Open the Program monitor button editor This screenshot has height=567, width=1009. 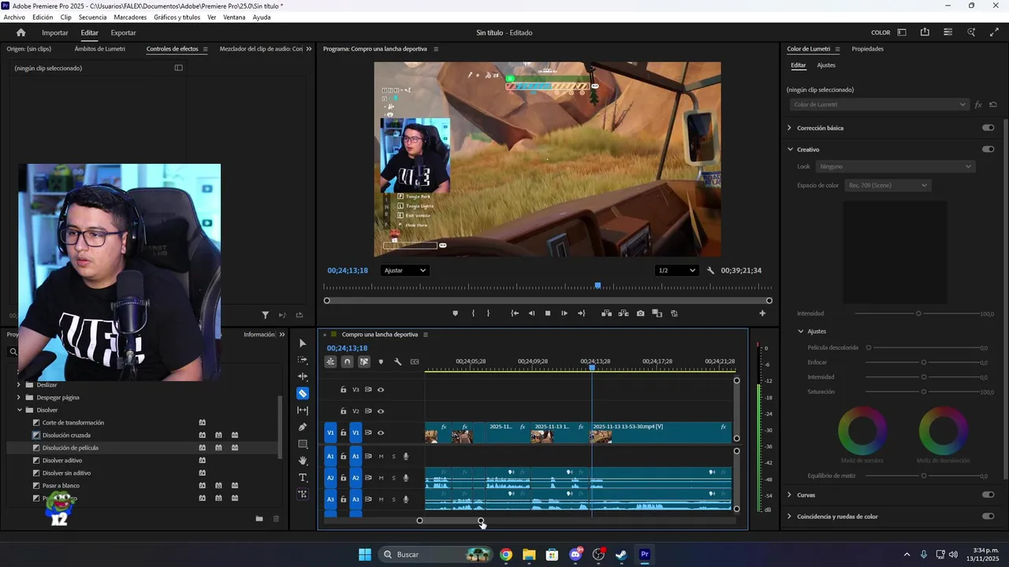[x=762, y=313]
